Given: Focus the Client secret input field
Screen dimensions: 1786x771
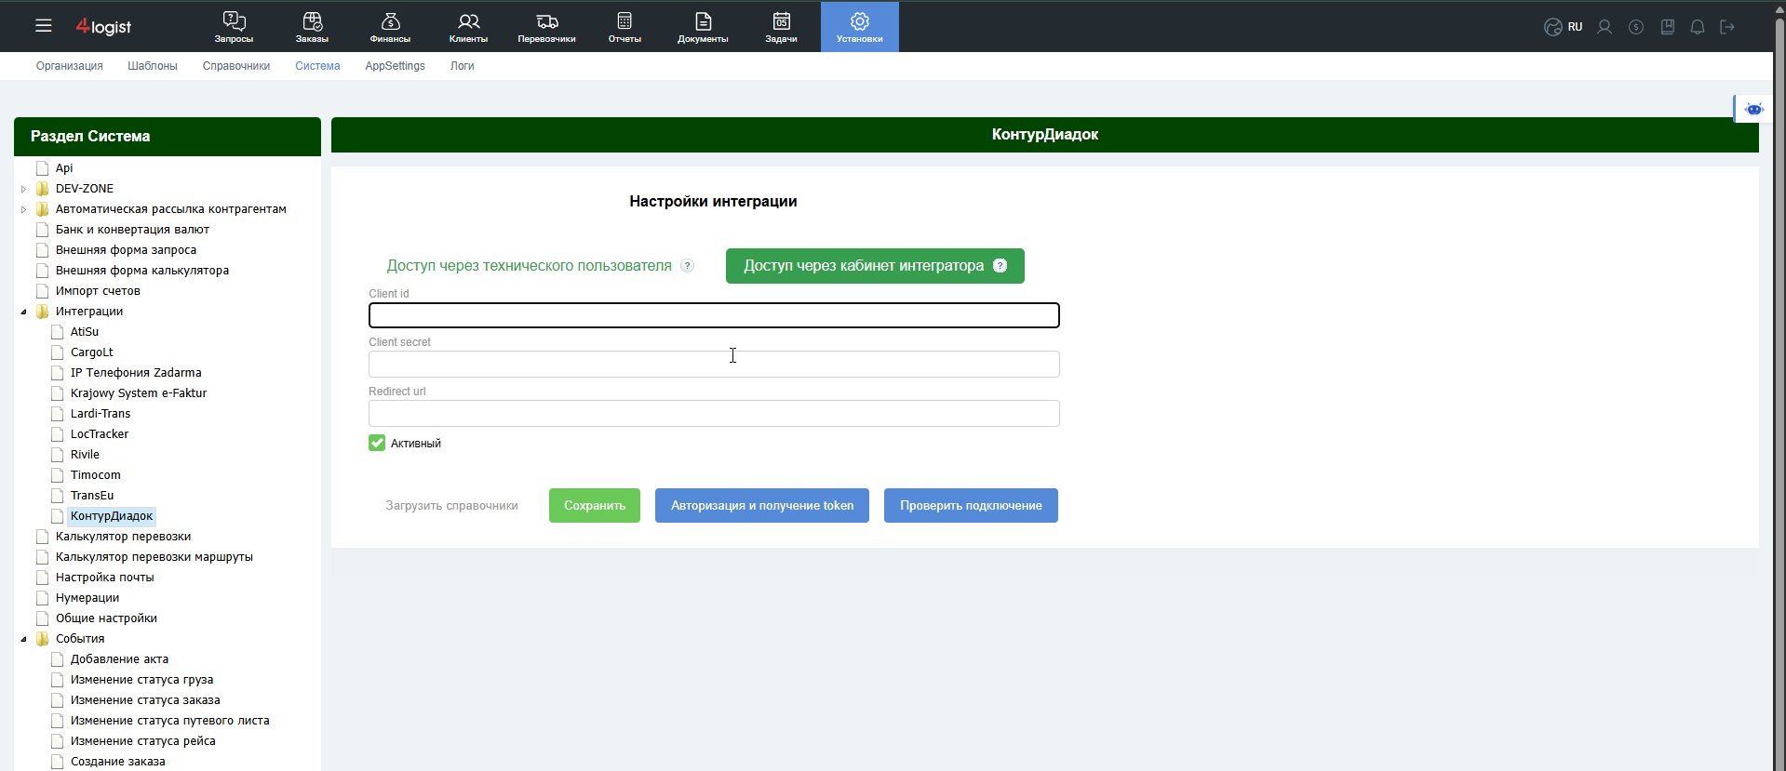Looking at the screenshot, I should [714, 364].
